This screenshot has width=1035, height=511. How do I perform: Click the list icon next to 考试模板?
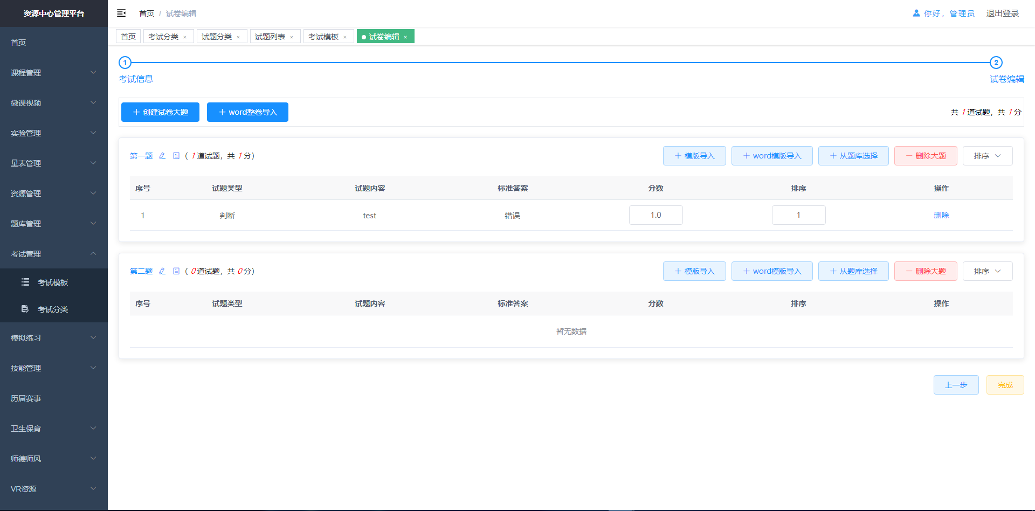pyautogui.click(x=25, y=282)
